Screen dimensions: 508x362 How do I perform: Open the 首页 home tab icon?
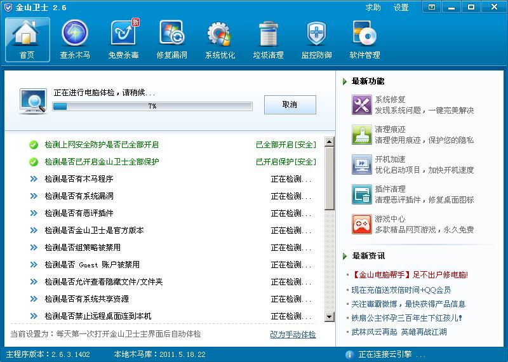click(27, 39)
